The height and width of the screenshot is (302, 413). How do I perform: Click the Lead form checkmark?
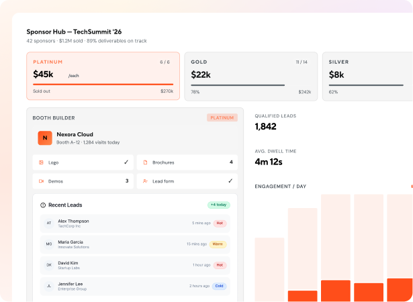(x=230, y=181)
